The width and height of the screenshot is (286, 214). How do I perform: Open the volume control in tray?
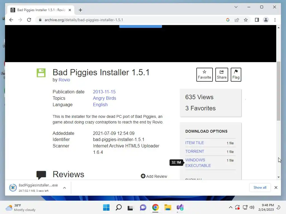(252, 207)
